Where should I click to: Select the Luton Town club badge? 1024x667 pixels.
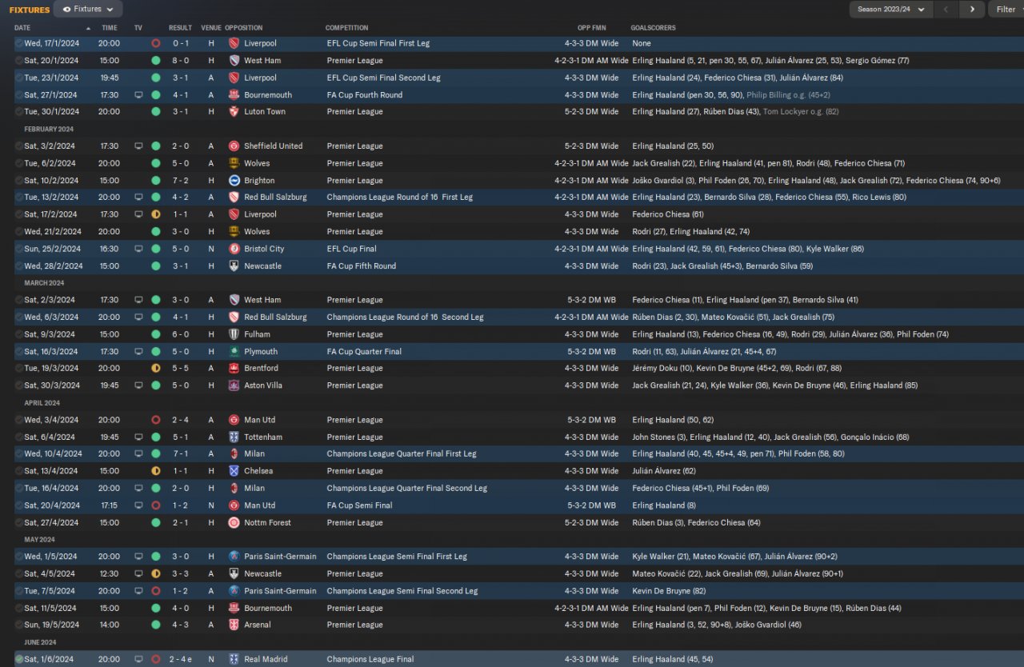click(234, 112)
